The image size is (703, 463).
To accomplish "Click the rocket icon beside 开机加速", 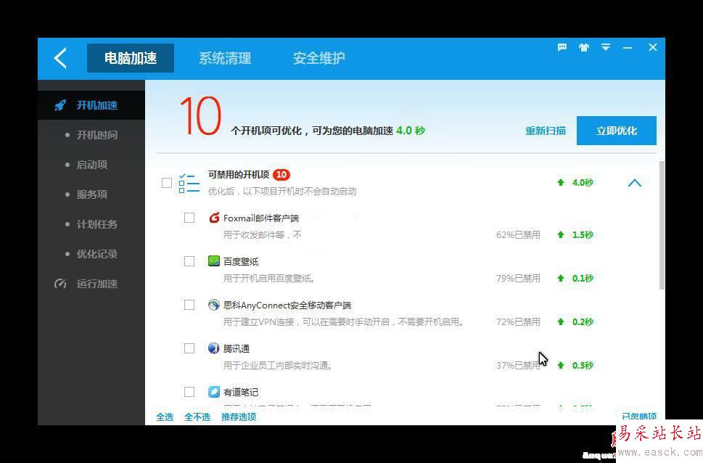I will 60,105.
